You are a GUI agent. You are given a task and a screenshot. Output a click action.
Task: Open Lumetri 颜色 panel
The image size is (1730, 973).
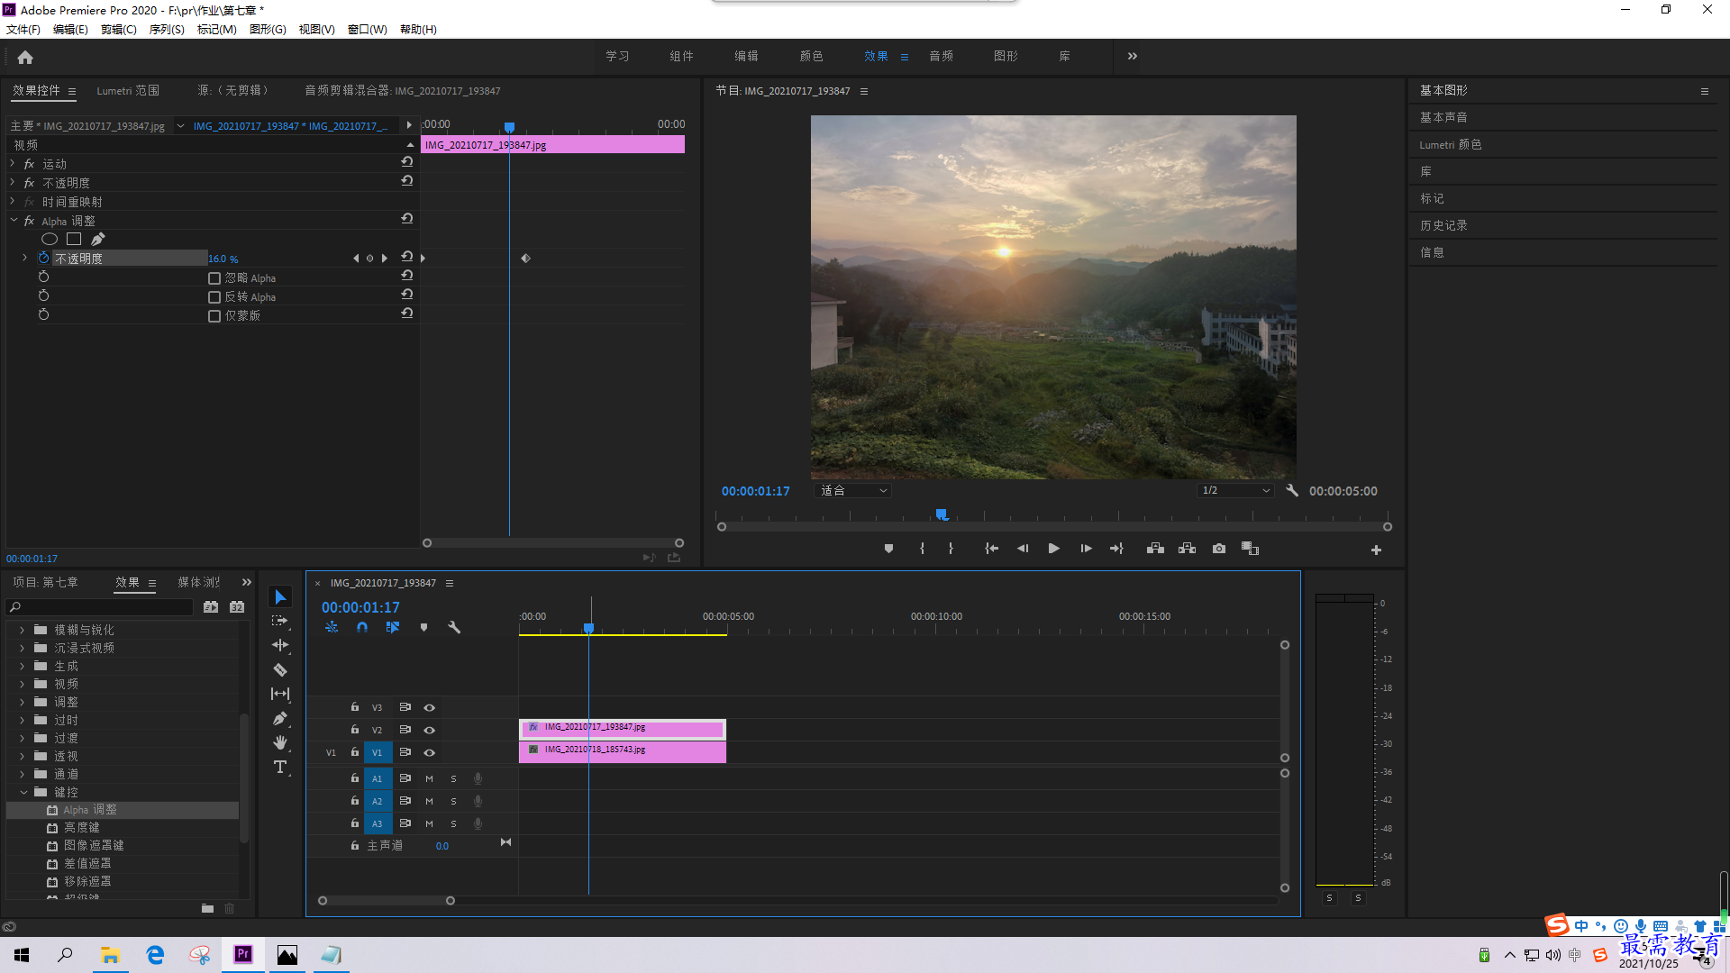click(1451, 144)
